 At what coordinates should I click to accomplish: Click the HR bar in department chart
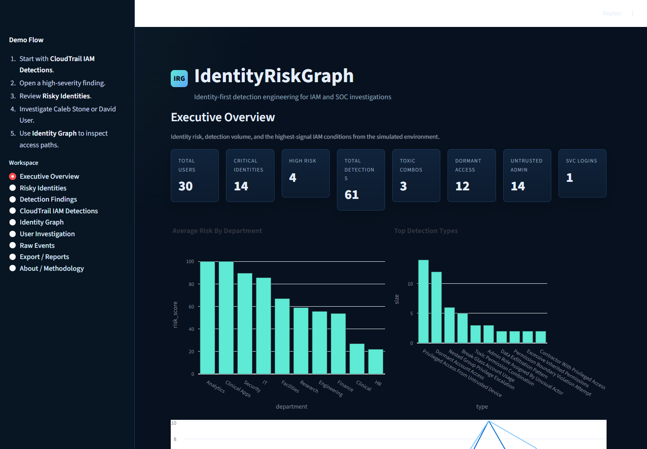click(376, 361)
